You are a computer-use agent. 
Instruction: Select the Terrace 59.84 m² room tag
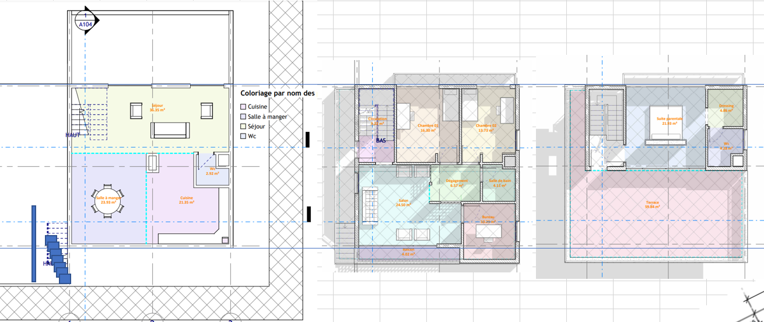652,204
